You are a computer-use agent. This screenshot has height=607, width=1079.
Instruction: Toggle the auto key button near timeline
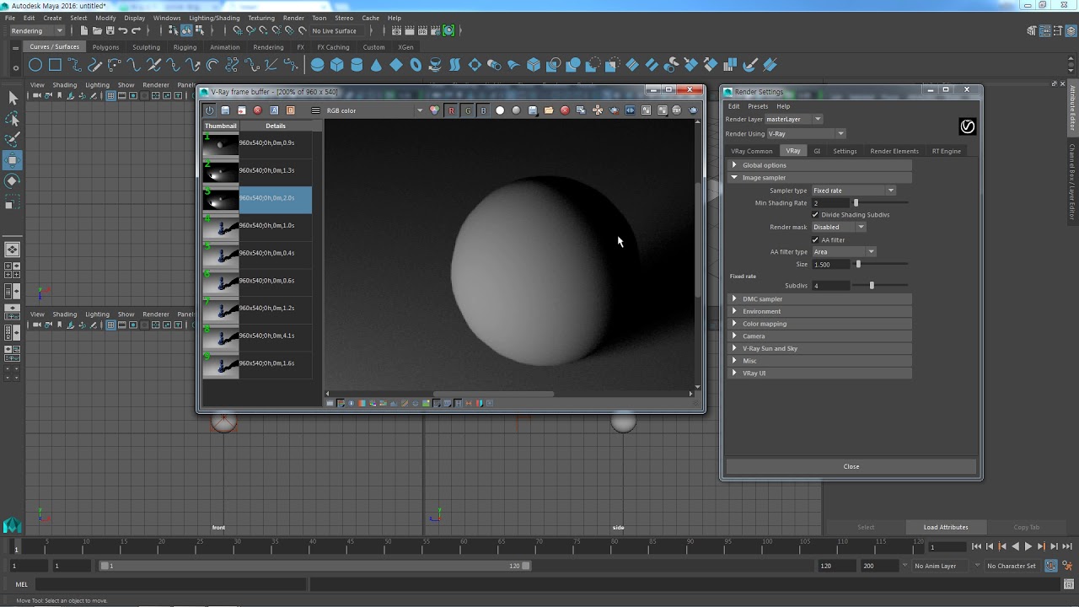click(1052, 566)
